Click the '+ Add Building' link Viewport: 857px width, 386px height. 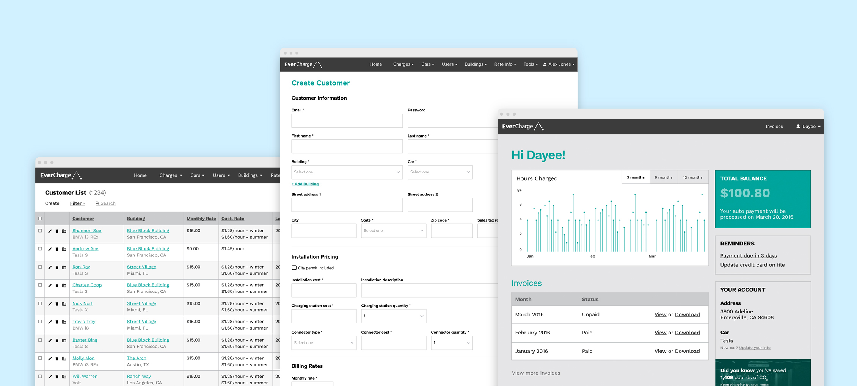[x=305, y=184]
